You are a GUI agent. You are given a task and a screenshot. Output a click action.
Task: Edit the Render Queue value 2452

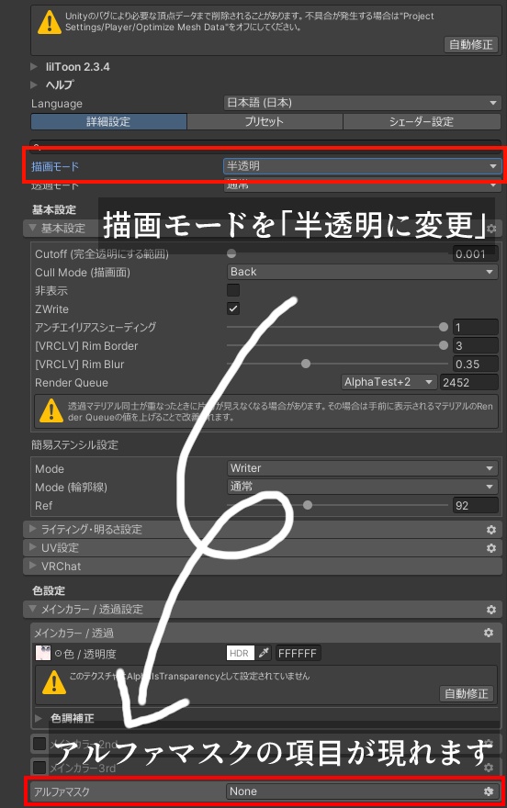click(468, 382)
